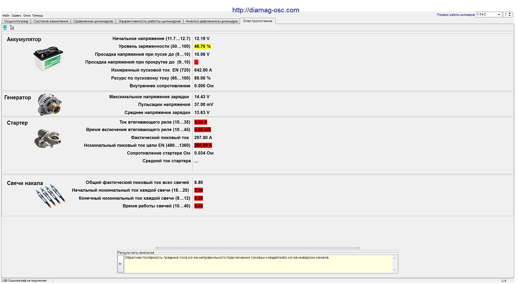Image resolution: width=518 pixels, height=284 pixels.
Task: Click the red 0.60 glow plug working time
Action: pyautogui.click(x=198, y=206)
